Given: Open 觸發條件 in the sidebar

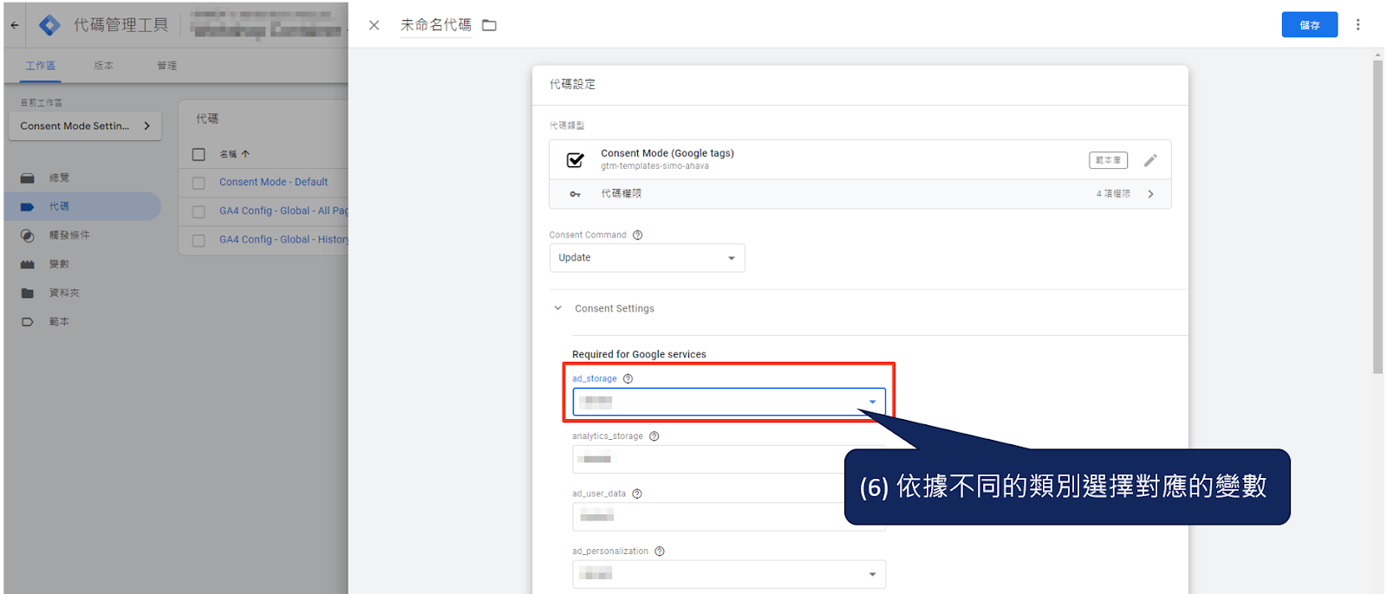Looking at the screenshot, I should pos(69,235).
